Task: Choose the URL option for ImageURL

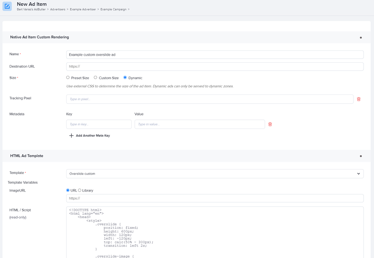Action: click(x=68, y=190)
